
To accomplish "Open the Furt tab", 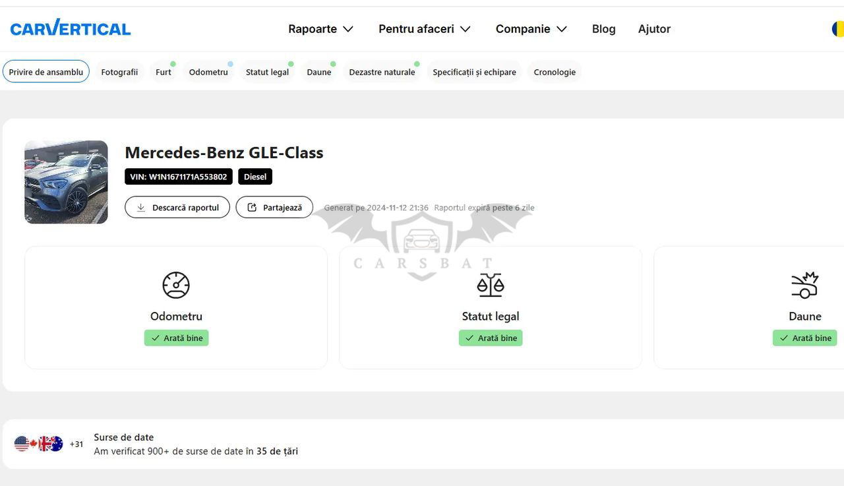I will 164,72.
